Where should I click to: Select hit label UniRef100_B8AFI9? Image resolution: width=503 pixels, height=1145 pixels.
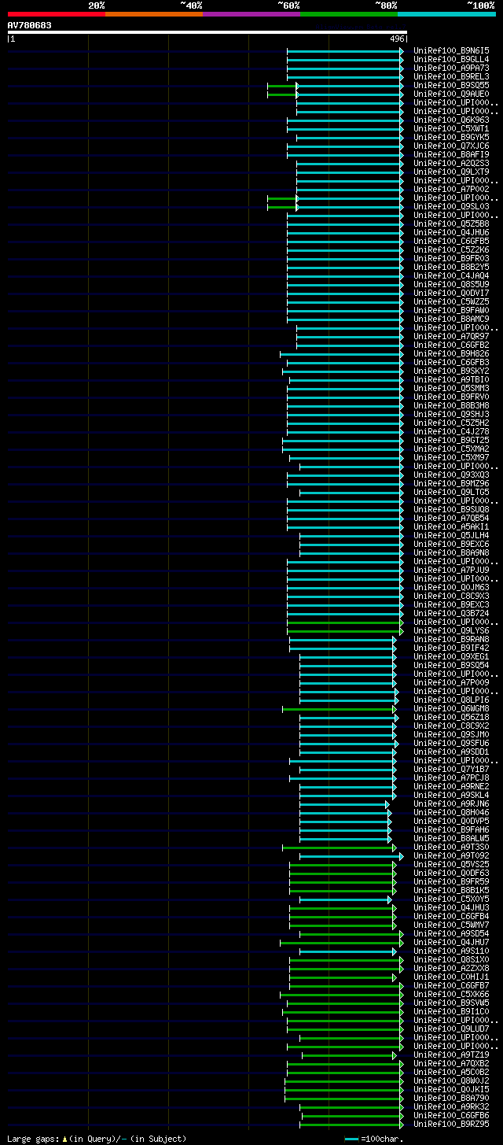[451, 154]
